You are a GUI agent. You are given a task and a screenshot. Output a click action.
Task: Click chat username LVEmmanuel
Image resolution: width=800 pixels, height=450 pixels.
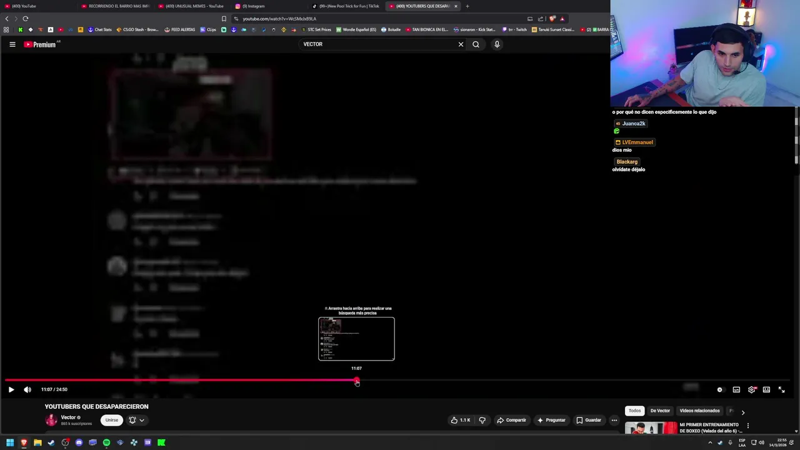(x=637, y=142)
